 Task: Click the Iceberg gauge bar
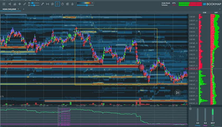pos(198,115)
